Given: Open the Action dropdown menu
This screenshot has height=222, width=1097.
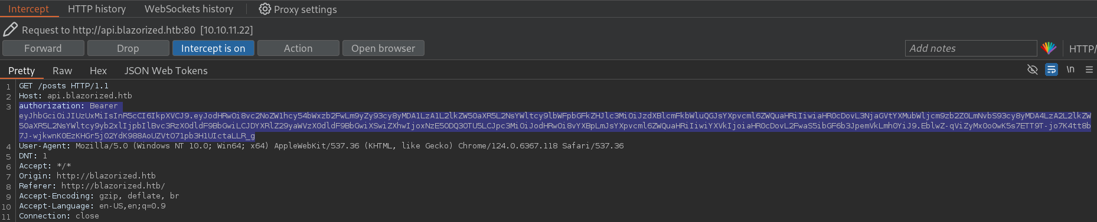Looking at the screenshot, I should pyautogui.click(x=298, y=48).
